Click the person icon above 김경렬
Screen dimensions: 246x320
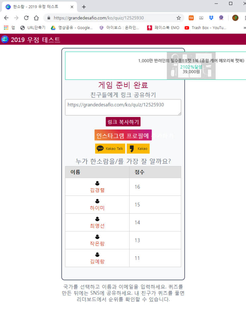point(97,183)
